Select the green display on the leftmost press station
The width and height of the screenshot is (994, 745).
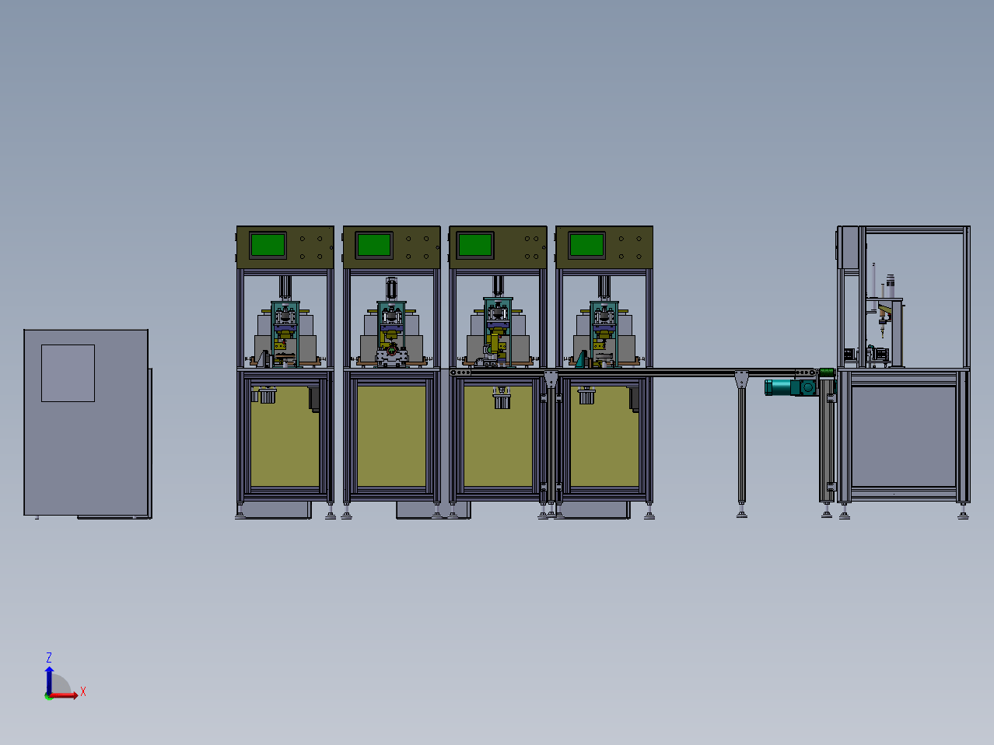point(268,245)
